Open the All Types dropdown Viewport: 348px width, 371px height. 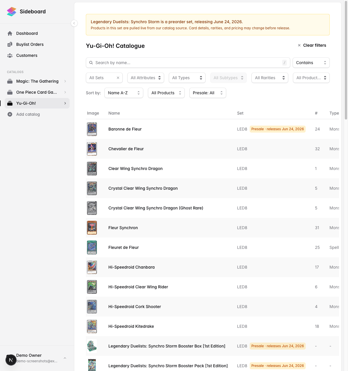point(187,78)
